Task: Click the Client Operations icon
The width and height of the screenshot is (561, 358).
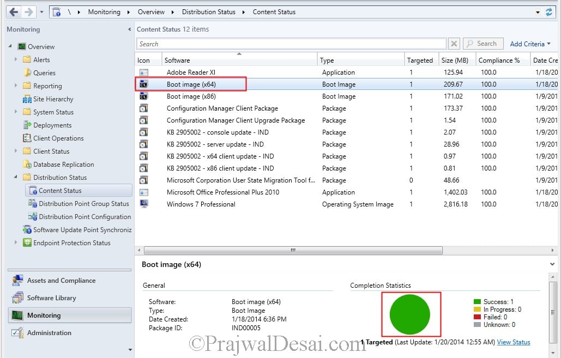Action: coord(27,138)
